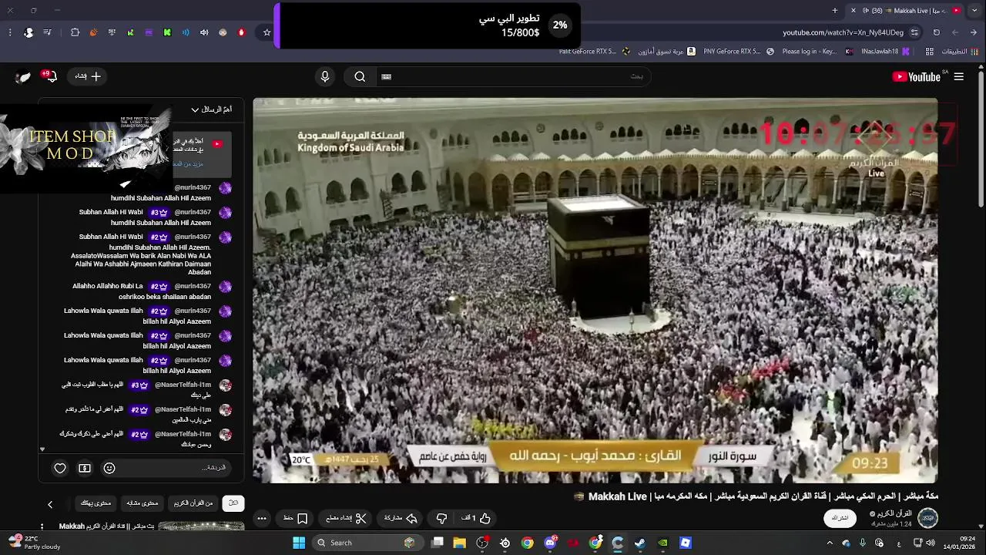The height and width of the screenshot is (555, 986).
Task: Click the green K extension icon
Action: (x=167, y=32)
